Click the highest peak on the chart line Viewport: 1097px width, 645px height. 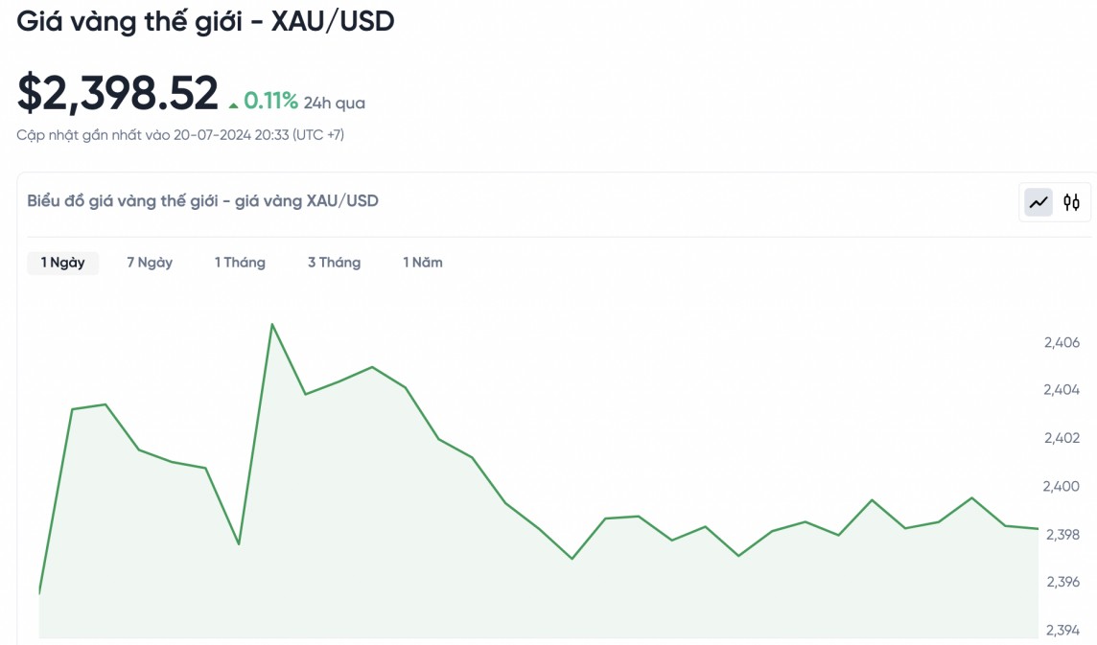click(x=272, y=325)
